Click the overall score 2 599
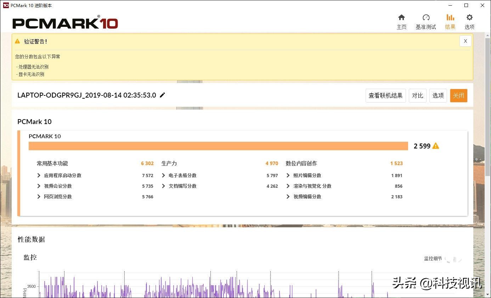Screen dimensions: 491x298 [x=422, y=146]
